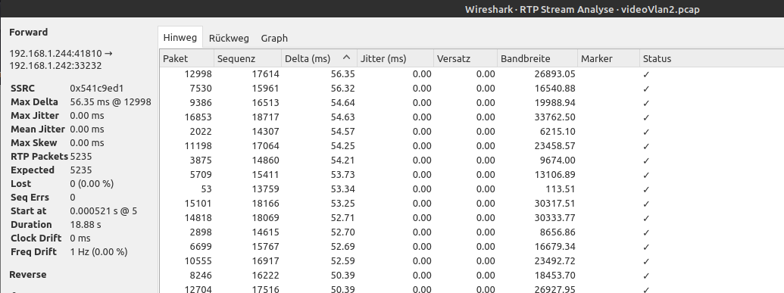Image resolution: width=784 pixels, height=293 pixels.
Task: Select the row for packet 12998
Action: coord(471,74)
